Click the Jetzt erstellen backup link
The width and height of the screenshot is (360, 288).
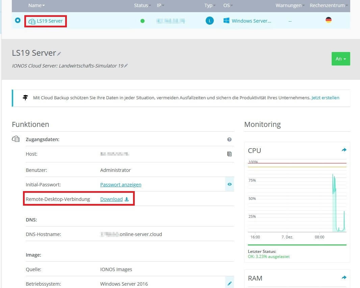(325, 98)
